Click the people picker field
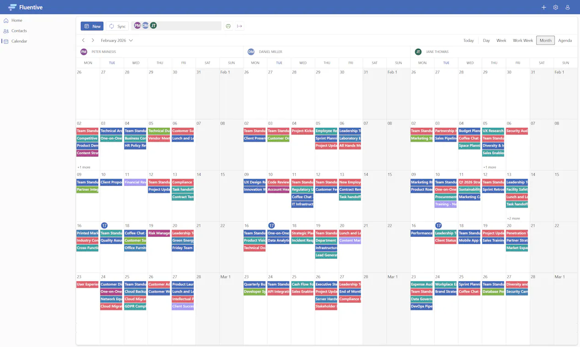Image resolution: width=580 pixels, height=347 pixels. [x=176, y=26]
